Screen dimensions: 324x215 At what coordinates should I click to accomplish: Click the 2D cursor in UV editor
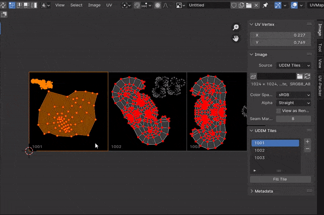[x=29, y=151]
